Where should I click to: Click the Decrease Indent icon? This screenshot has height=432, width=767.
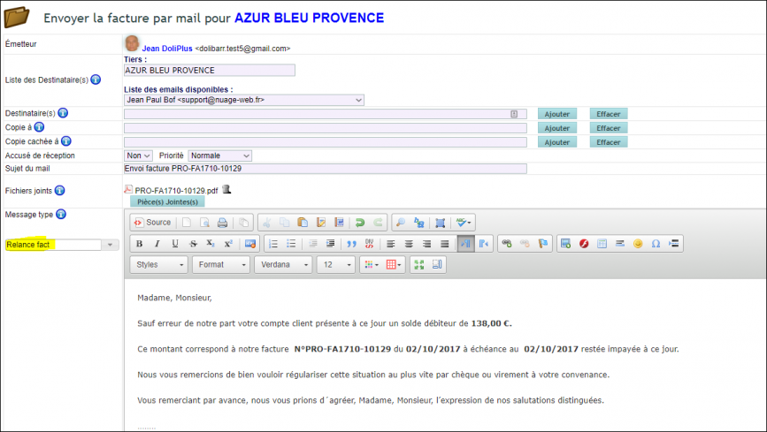point(312,243)
